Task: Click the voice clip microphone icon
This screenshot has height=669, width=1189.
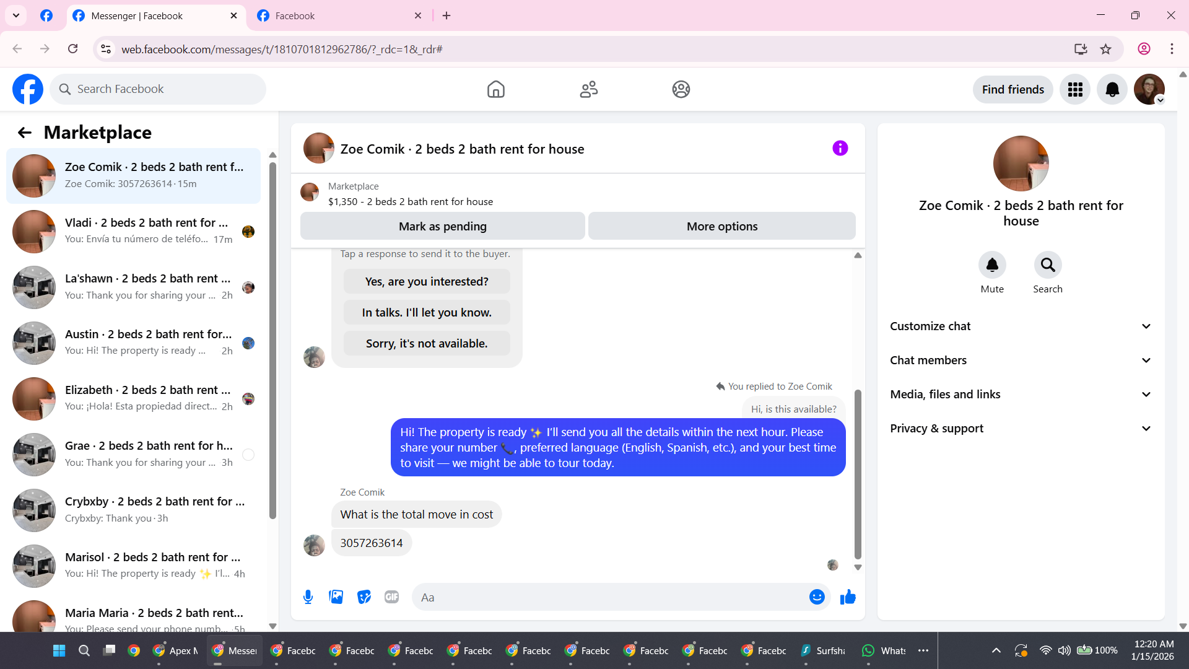Action: (308, 597)
